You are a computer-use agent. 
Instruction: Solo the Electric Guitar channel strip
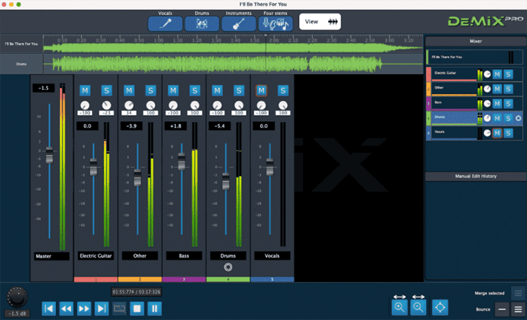tap(107, 90)
